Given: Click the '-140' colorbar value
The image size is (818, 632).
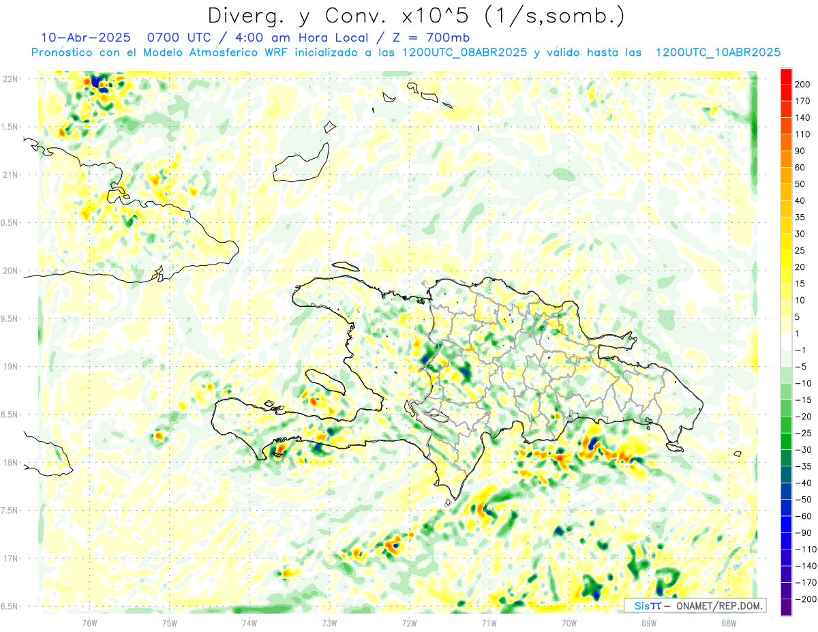Looking at the screenshot, I should pyautogui.click(x=805, y=566).
